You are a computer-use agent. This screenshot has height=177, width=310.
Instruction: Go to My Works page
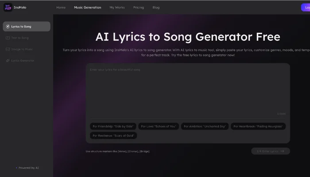coord(117,8)
